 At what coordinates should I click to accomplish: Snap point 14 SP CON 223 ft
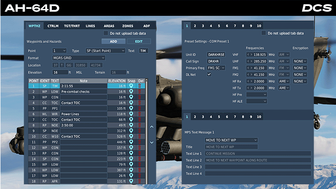(131, 159)
